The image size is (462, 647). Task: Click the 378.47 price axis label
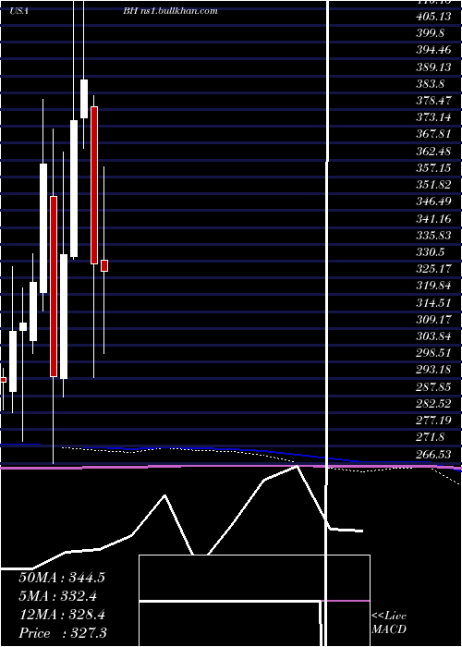tap(433, 101)
